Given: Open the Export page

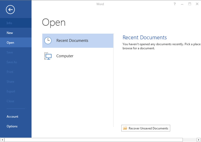Looking at the screenshot, I should coord(16,91).
